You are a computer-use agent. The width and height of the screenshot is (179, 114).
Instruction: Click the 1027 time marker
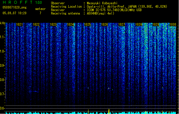[122, 25]
